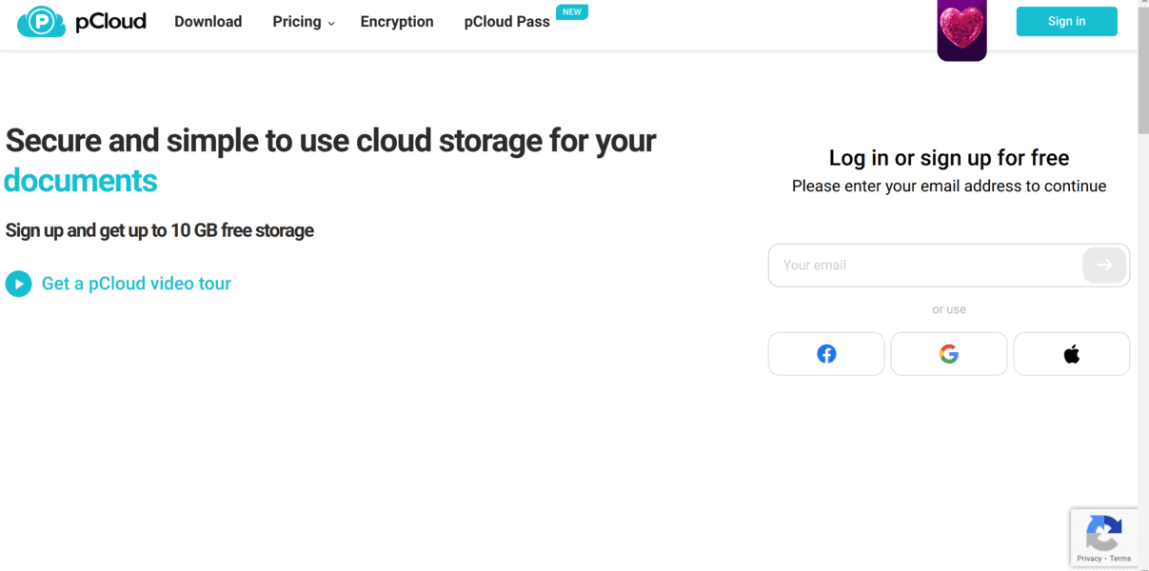Click the reCAPTCHA badge icon
The width and height of the screenshot is (1149, 571).
[x=1103, y=534]
